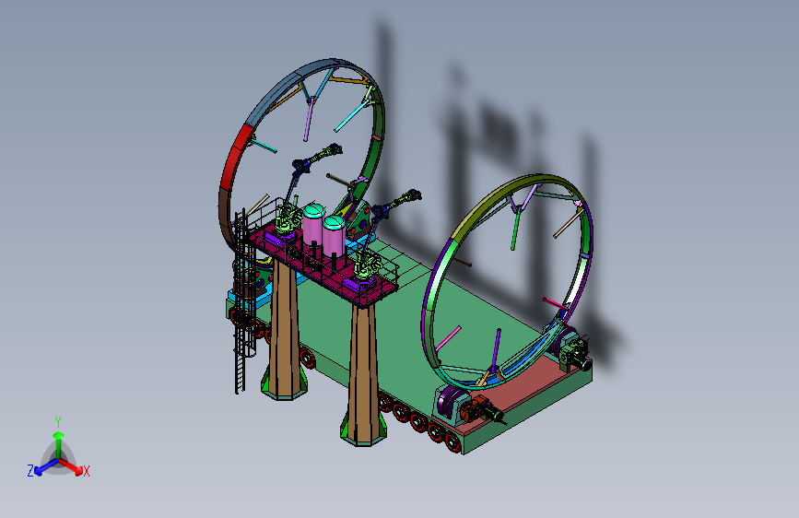
Task: Select the right pink tank on deck
Action: [334, 236]
